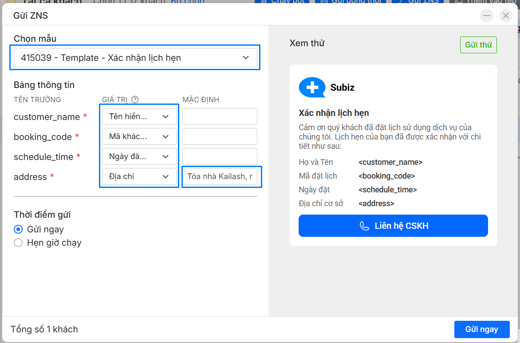
Task: Click the Bỏ chọn link behind the dialog
Action: click(x=188, y=2)
